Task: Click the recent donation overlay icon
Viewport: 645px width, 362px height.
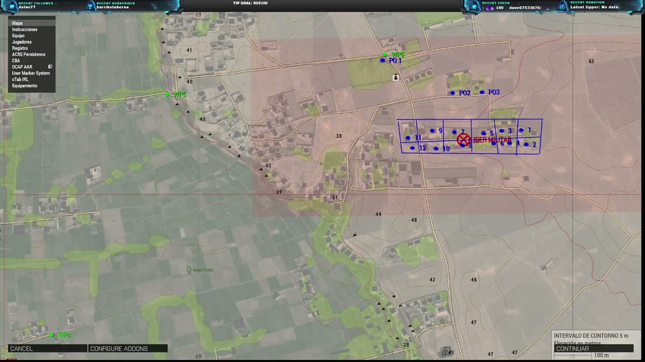Action: (562, 6)
